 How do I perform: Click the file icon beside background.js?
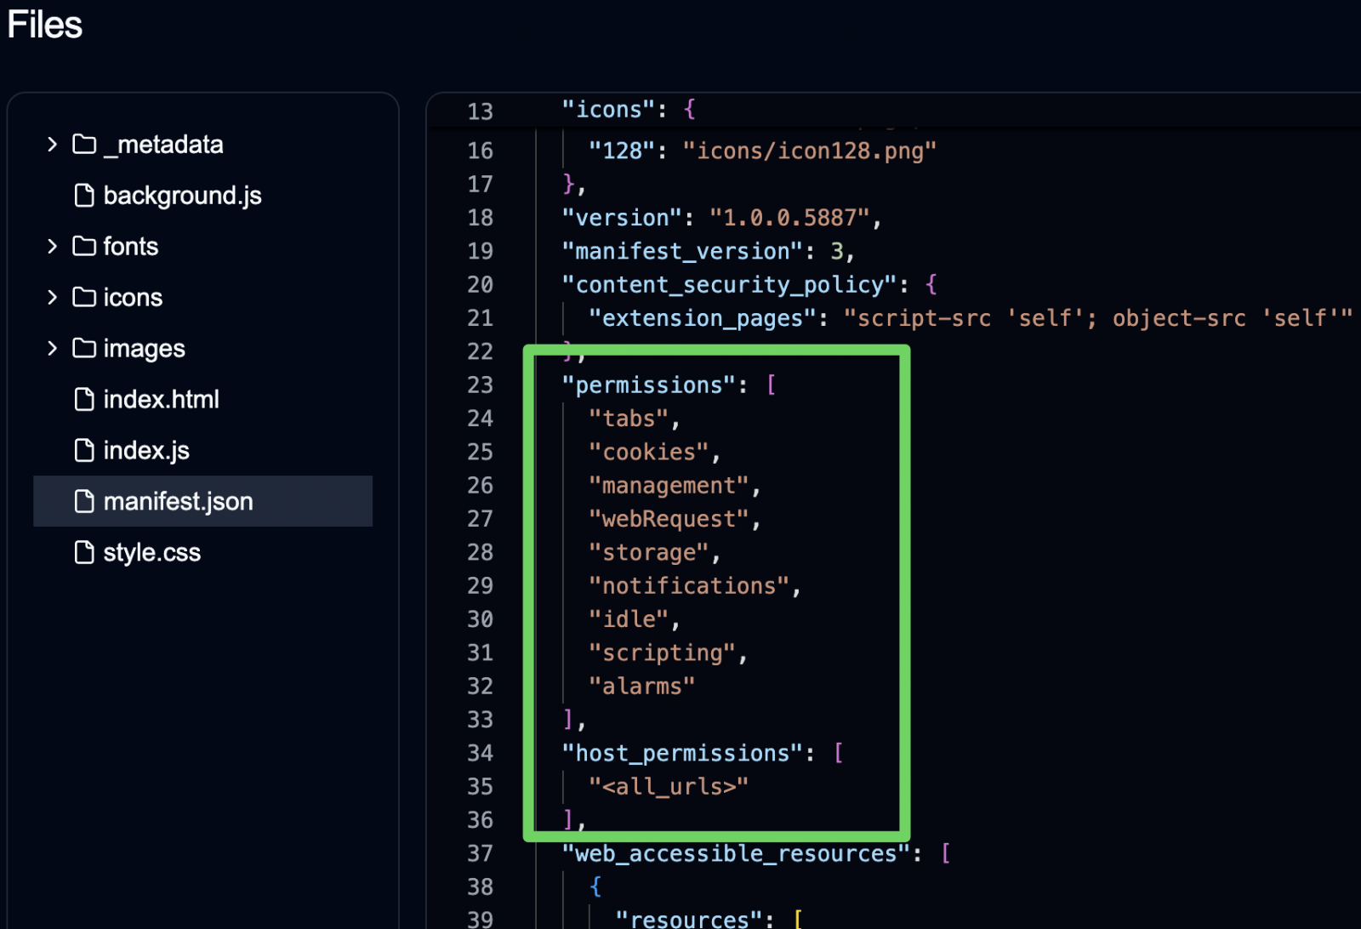click(x=83, y=195)
